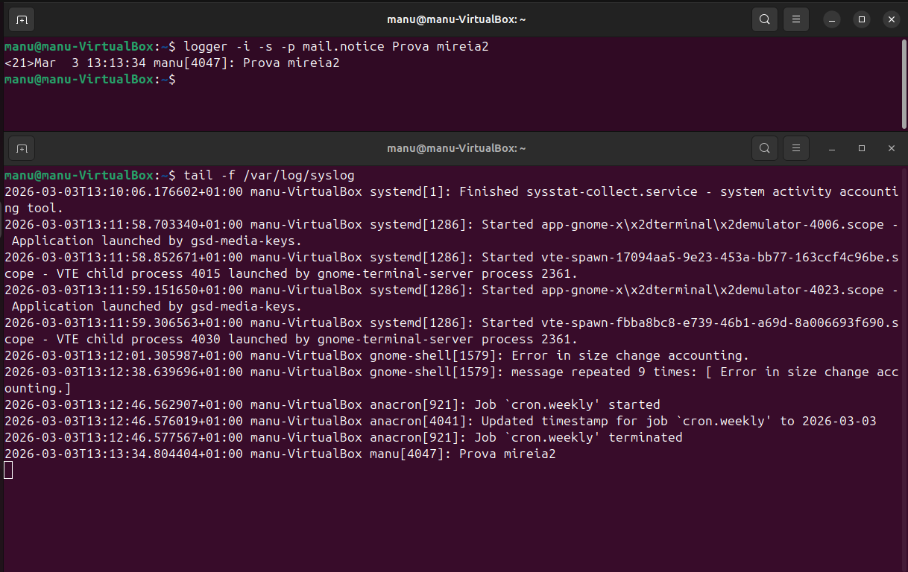
Task: Click the scrollbar in the logger terminal
Action: point(904,82)
